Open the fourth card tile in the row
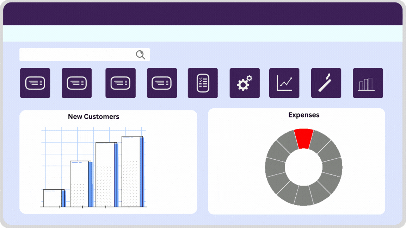This screenshot has width=406, height=228. click(x=162, y=83)
